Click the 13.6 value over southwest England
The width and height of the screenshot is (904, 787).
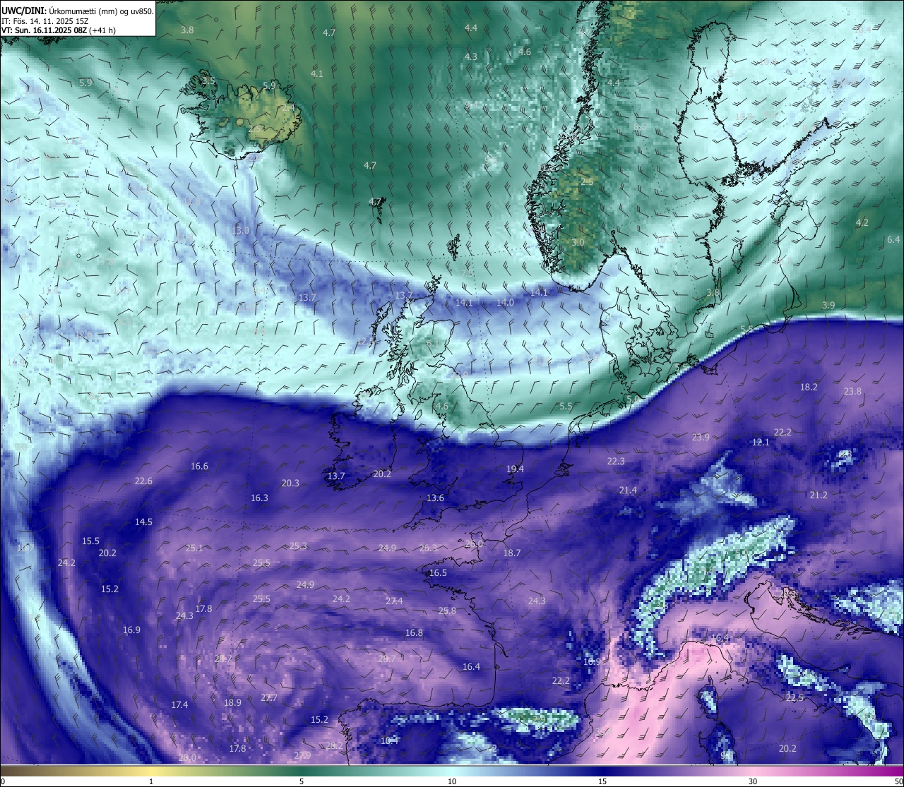(435, 498)
